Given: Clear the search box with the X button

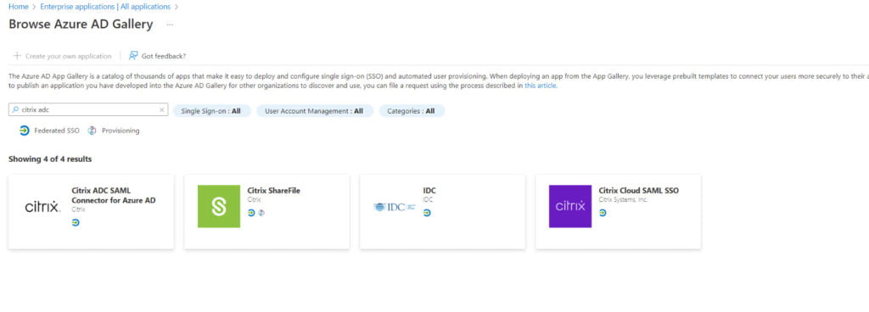Looking at the screenshot, I should click(162, 110).
